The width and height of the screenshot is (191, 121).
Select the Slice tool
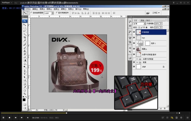(25, 41)
